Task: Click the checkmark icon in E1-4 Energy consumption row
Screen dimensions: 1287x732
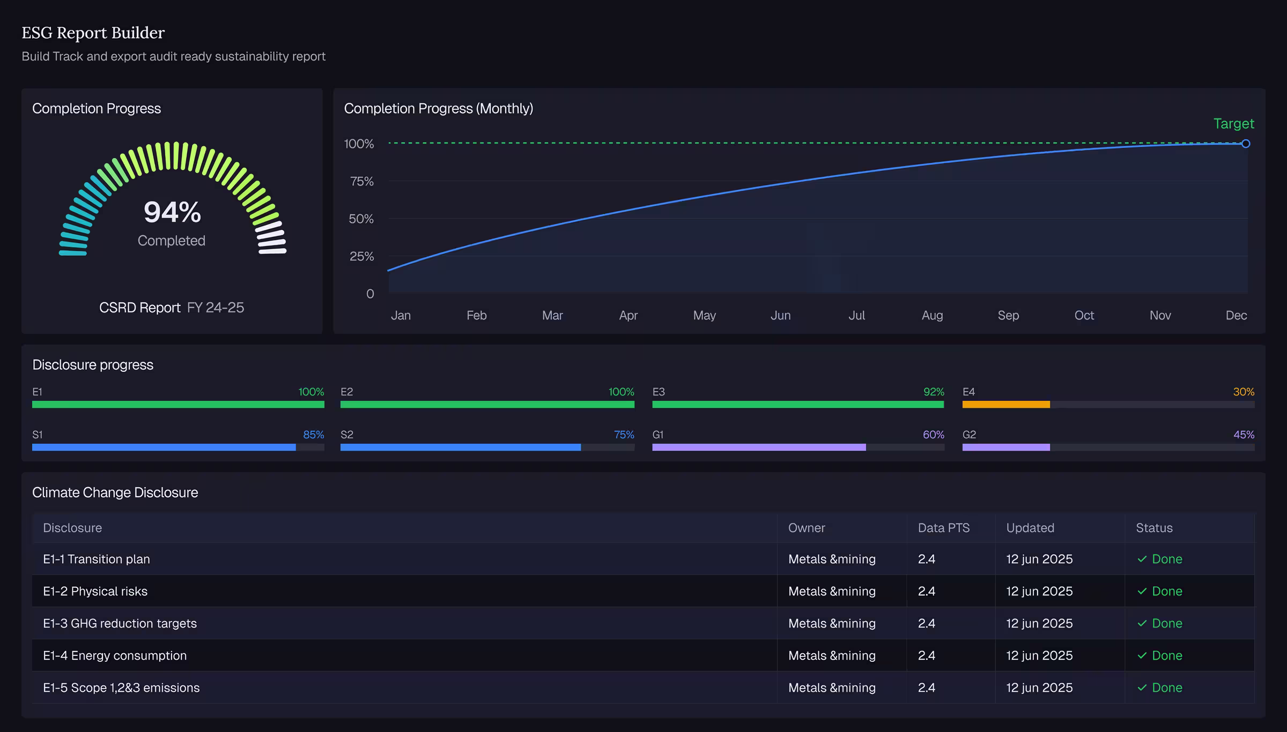Action: [1142, 655]
